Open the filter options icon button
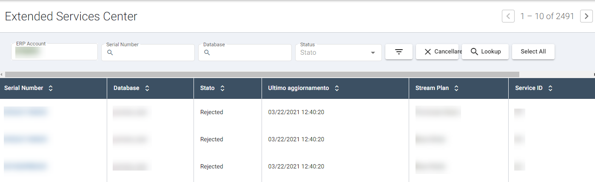Viewport: 595px width, 182px height. 399,52
